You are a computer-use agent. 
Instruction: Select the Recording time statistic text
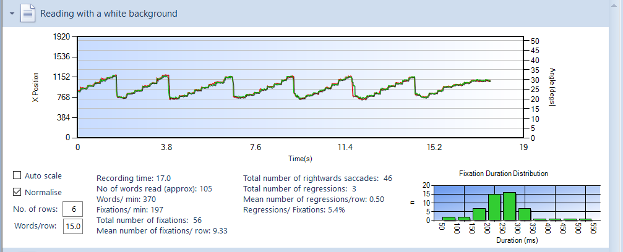pos(134,178)
